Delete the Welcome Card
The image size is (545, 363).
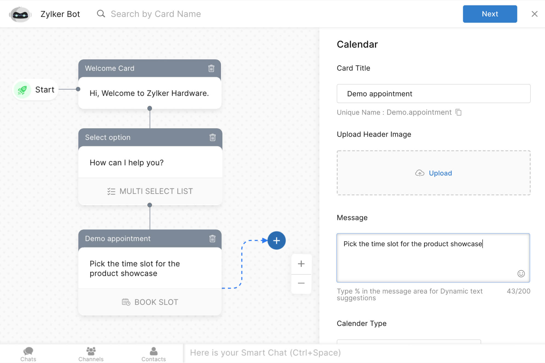[x=211, y=68]
